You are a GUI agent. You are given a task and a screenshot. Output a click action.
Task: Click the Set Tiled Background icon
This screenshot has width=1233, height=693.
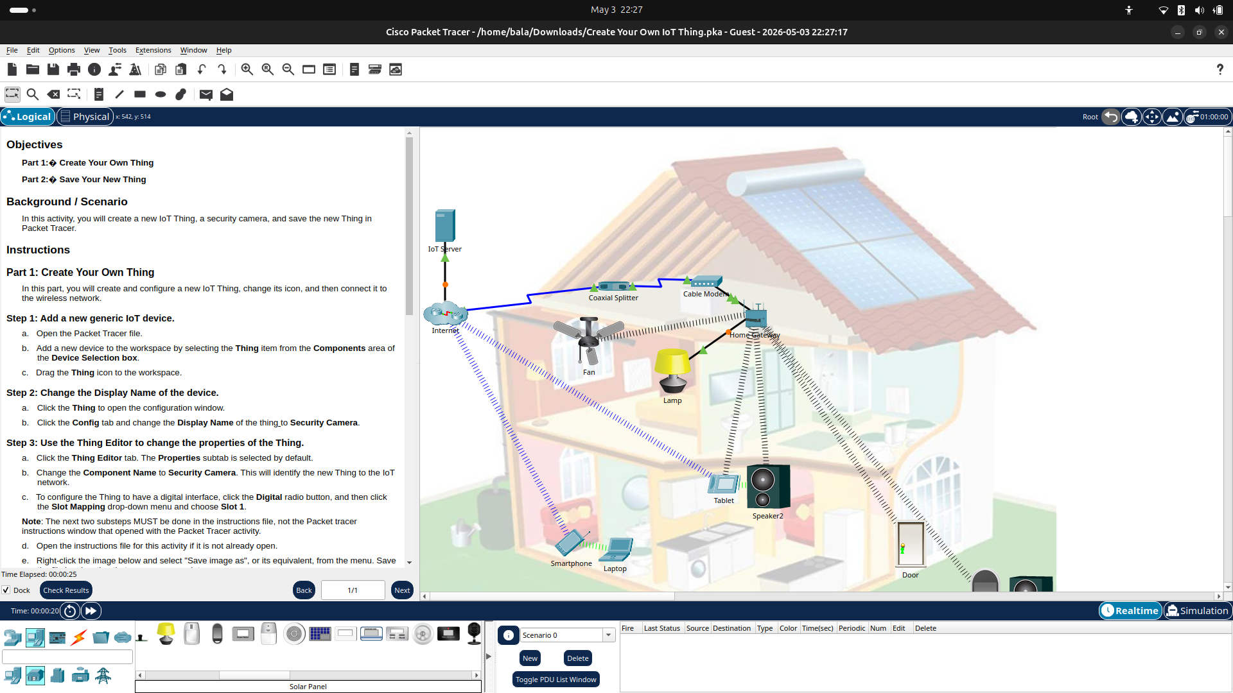tap(1173, 117)
